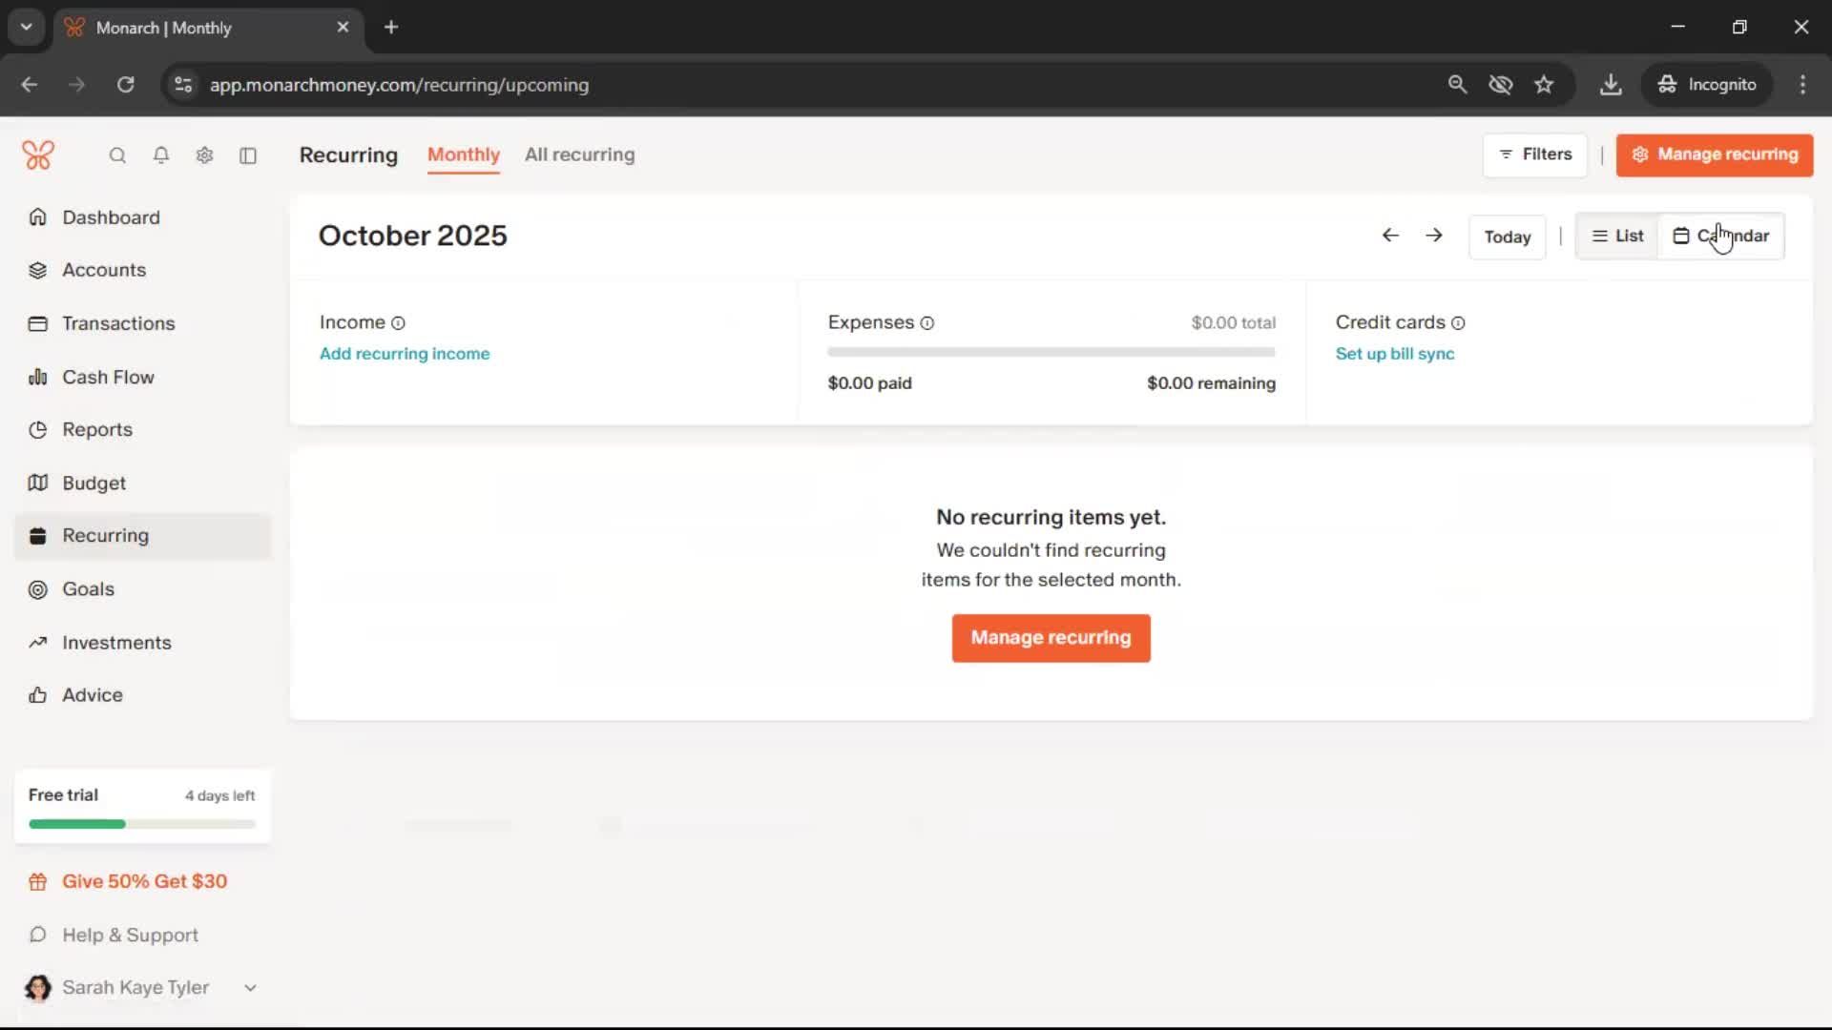Image resolution: width=1832 pixels, height=1030 pixels.
Task: Expand Sarah Kaye Tyler account menu
Action: click(x=250, y=988)
